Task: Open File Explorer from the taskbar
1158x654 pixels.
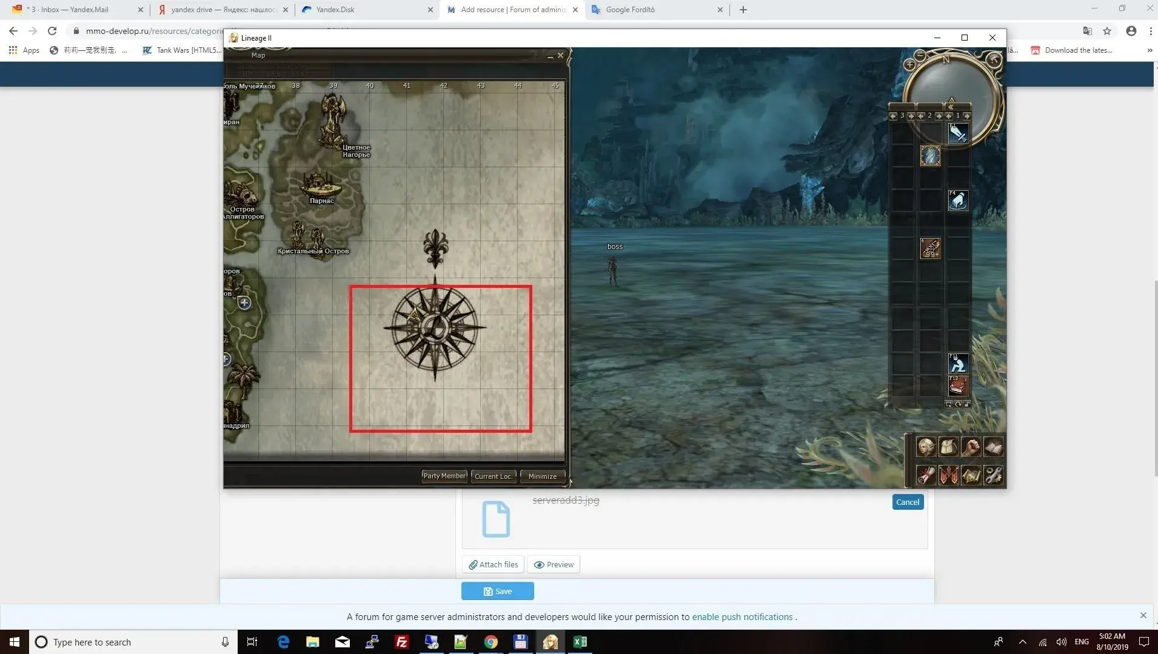Action: point(312,642)
